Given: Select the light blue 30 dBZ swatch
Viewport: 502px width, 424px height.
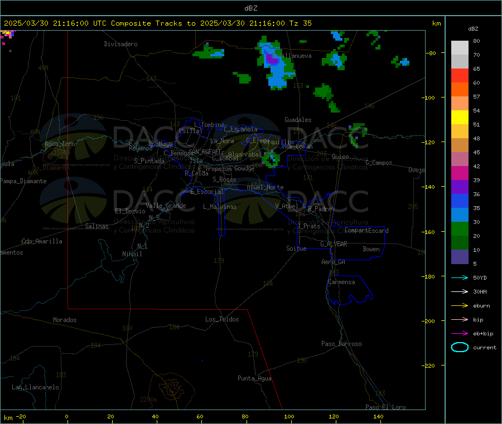Looking at the screenshot, I should click(x=460, y=215).
